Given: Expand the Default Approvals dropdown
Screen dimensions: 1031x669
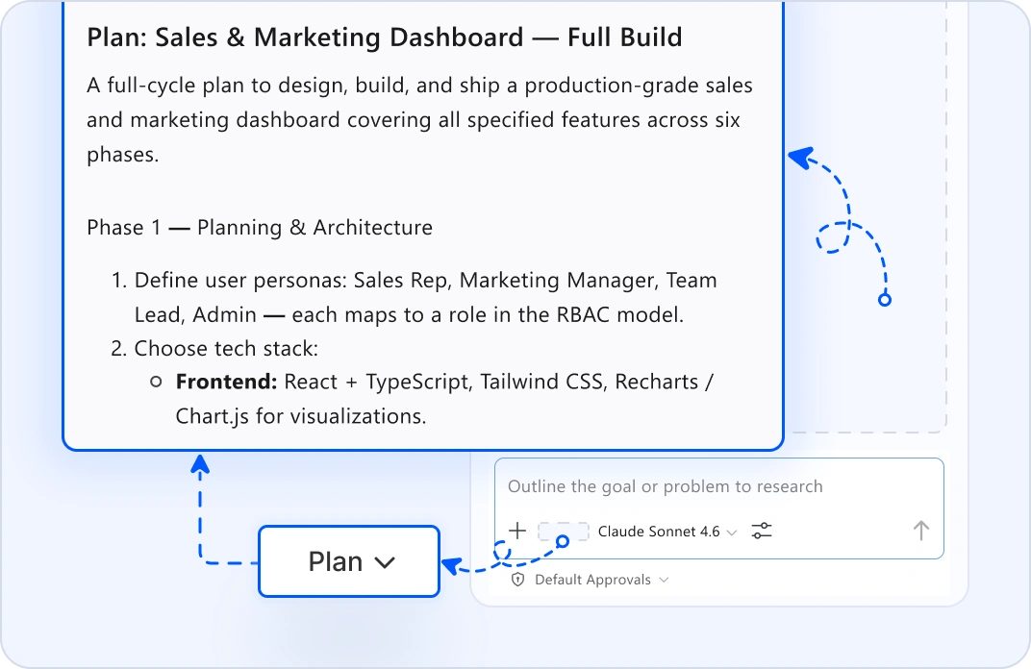Looking at the screenshot, I should (591, 580).
